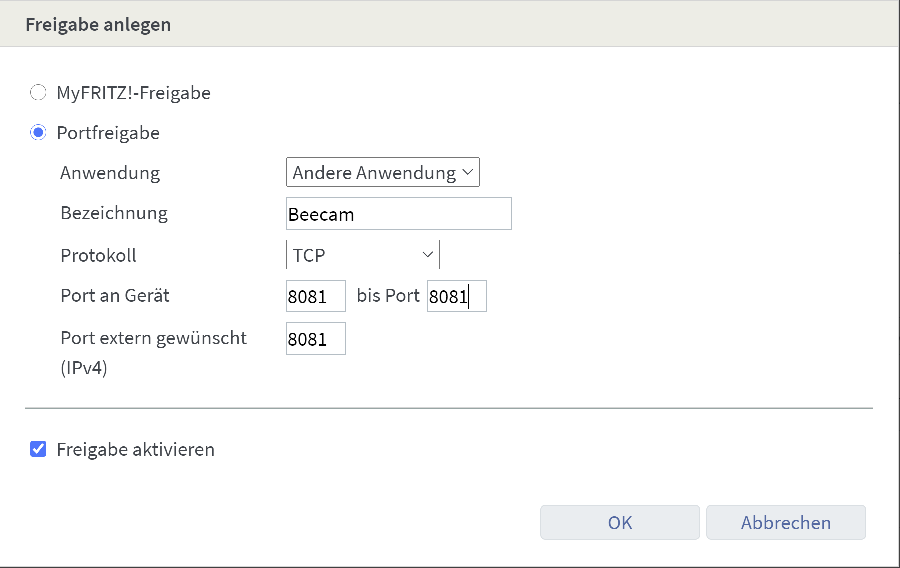This screenshot has width=900, height=568.
Task: Click into the Bezeichnung field containing Beecam
Action: click(x=398, y=214)
